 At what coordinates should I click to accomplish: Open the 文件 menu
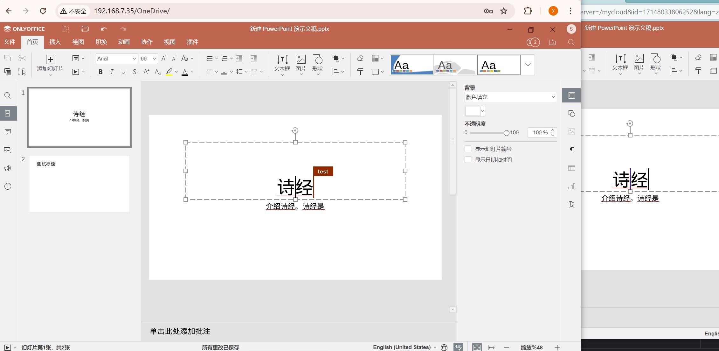[10, 42]
